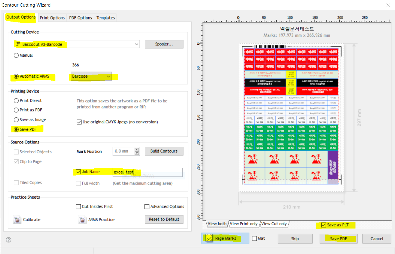Open the Templates tab

[105, 18]
